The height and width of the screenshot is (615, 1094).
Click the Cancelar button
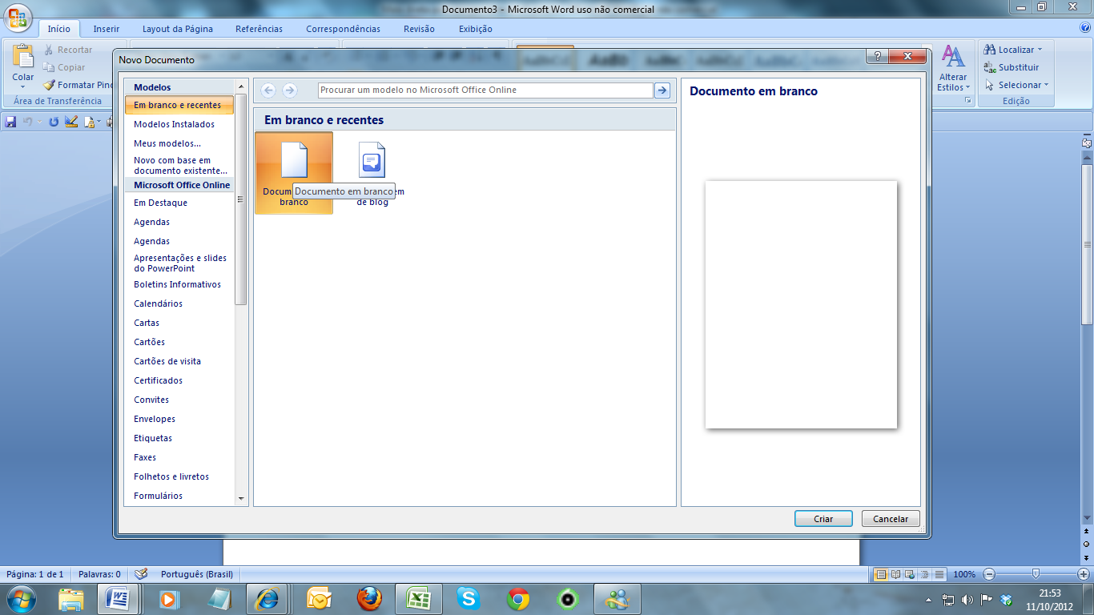[891, 519]
